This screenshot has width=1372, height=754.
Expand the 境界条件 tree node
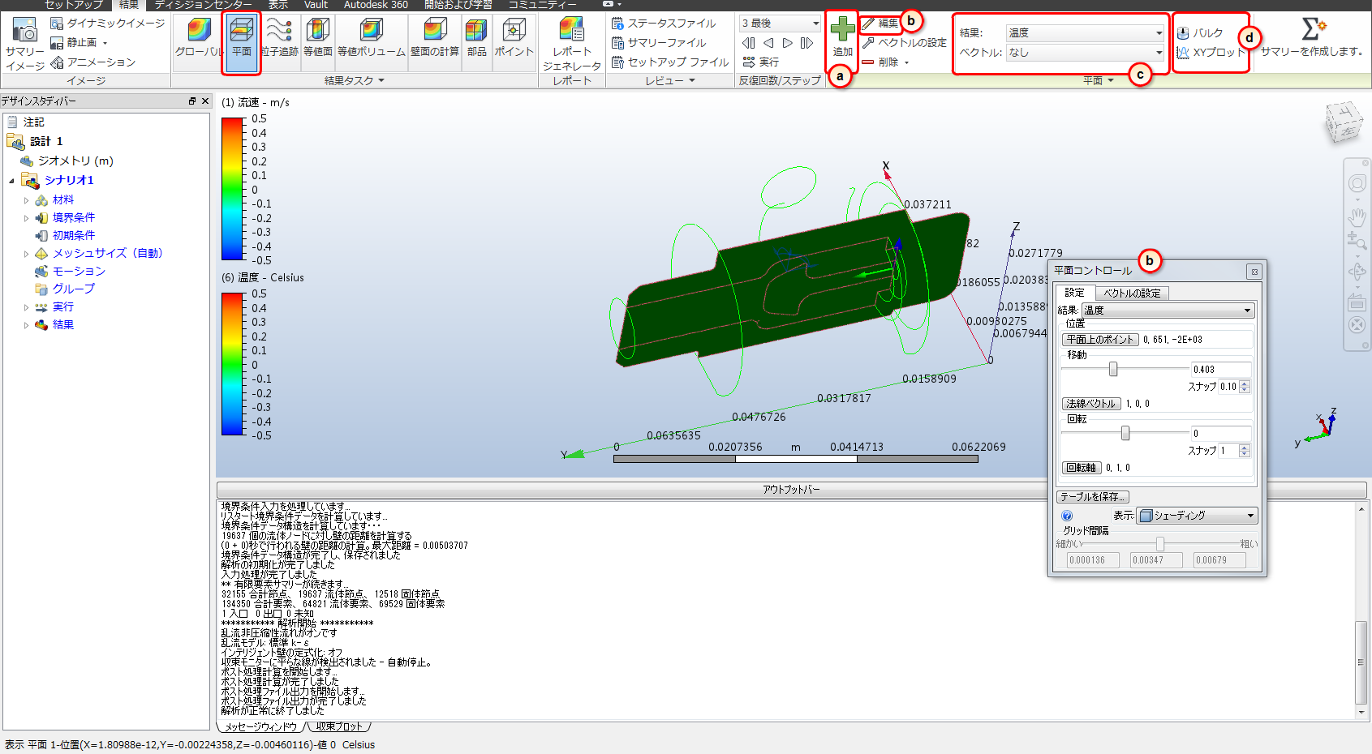pos(26,218)
